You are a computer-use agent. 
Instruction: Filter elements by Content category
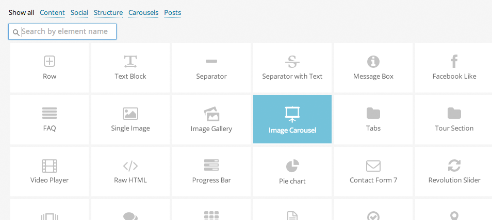pyautogui.click(x=52, y=12)
